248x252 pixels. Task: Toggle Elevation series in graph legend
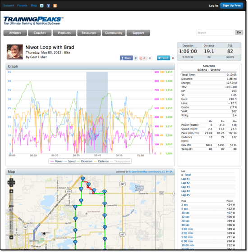point(85,161)
